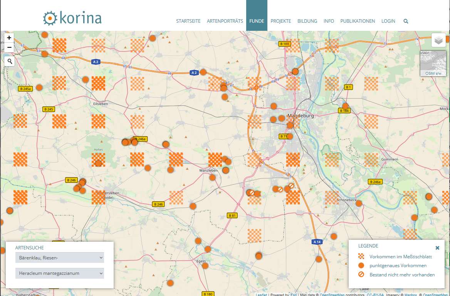Image resolution: width=450 pixels, height=296 pixels.
Task: Click the korina gear logo
Action: click(x=49, y=18)
